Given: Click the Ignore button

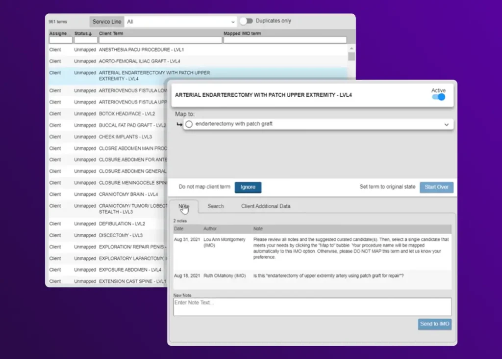Looking at the screenshot, I should (x=248, y=187).
